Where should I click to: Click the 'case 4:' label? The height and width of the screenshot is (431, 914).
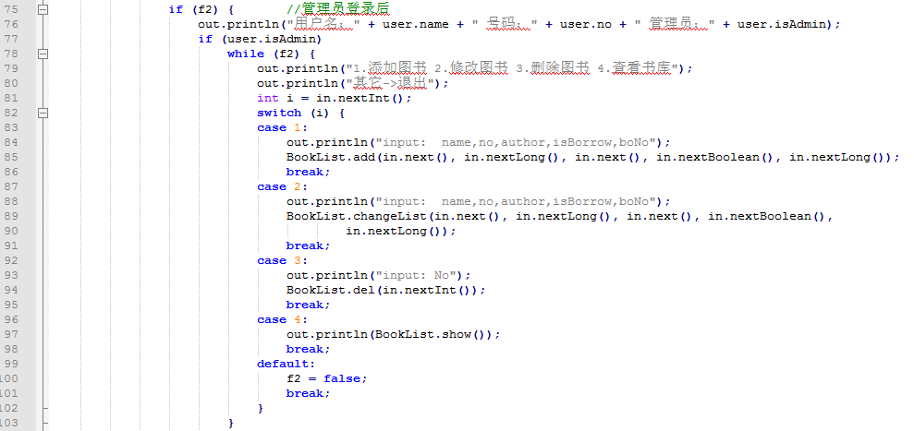tap(283, 319)
